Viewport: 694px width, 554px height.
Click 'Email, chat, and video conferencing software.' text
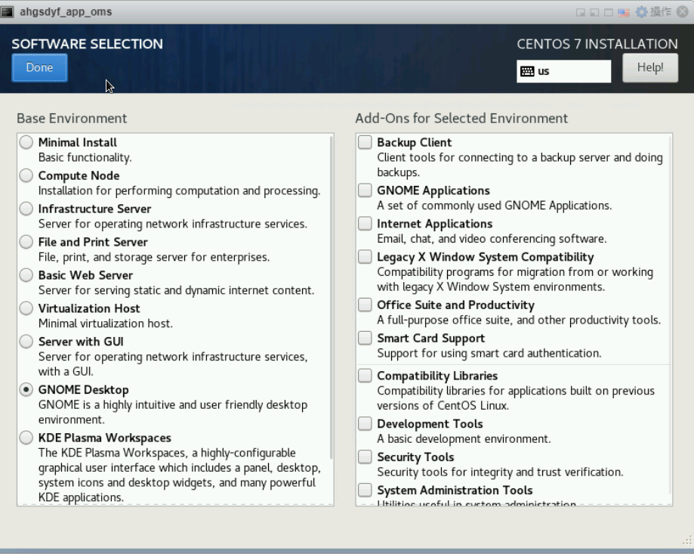(492, 239)
